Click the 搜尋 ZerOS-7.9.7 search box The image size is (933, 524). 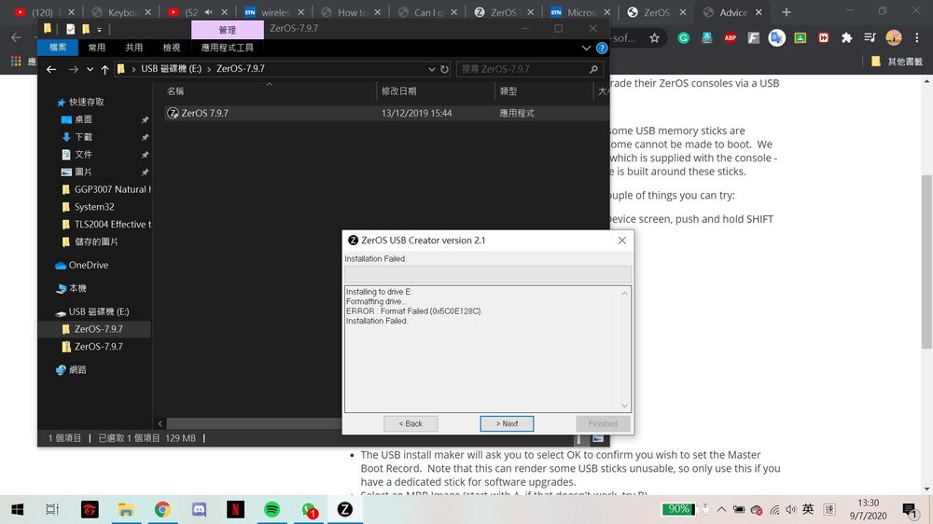click(x=521, y=69)
